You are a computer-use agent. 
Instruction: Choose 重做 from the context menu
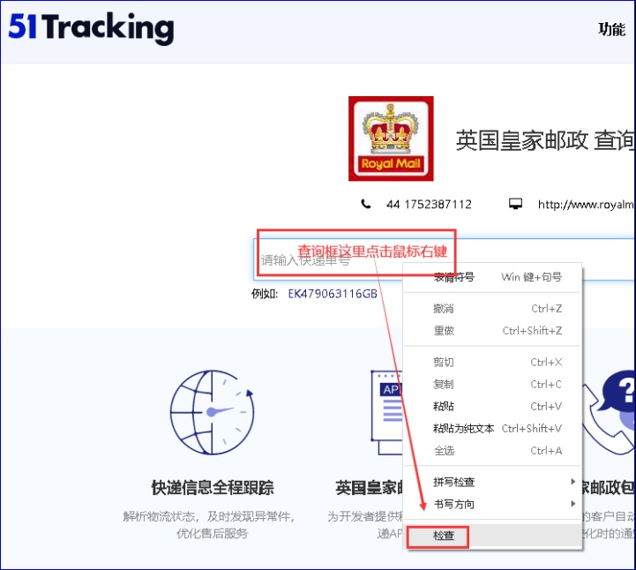pyautogui.click(x=493, y=331)
